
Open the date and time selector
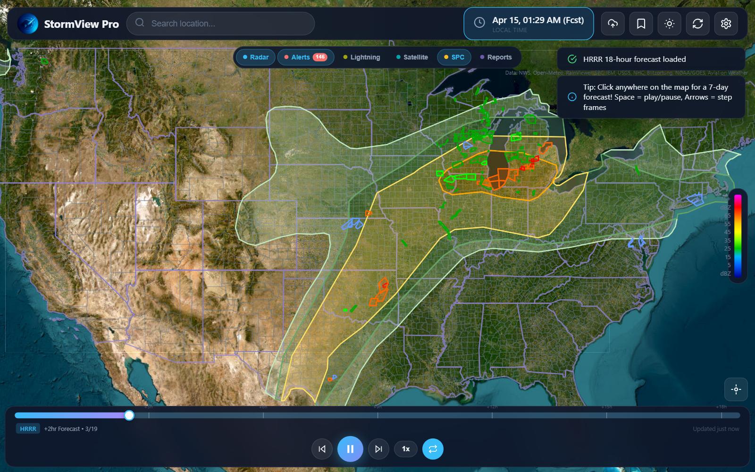[x=528, y=24]
